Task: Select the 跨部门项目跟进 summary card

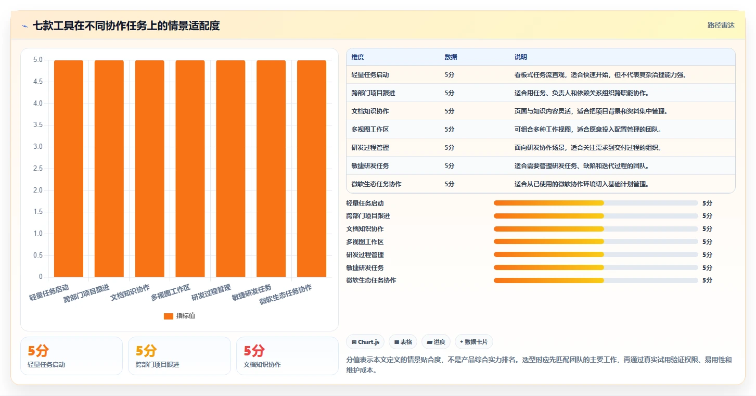Action: click(180, 356)
